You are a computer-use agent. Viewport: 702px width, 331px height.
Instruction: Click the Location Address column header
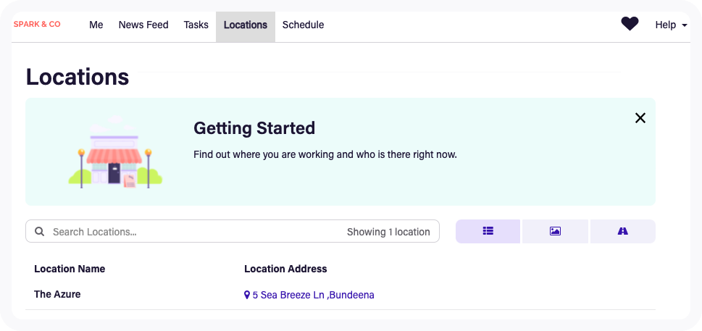[285, 269]
